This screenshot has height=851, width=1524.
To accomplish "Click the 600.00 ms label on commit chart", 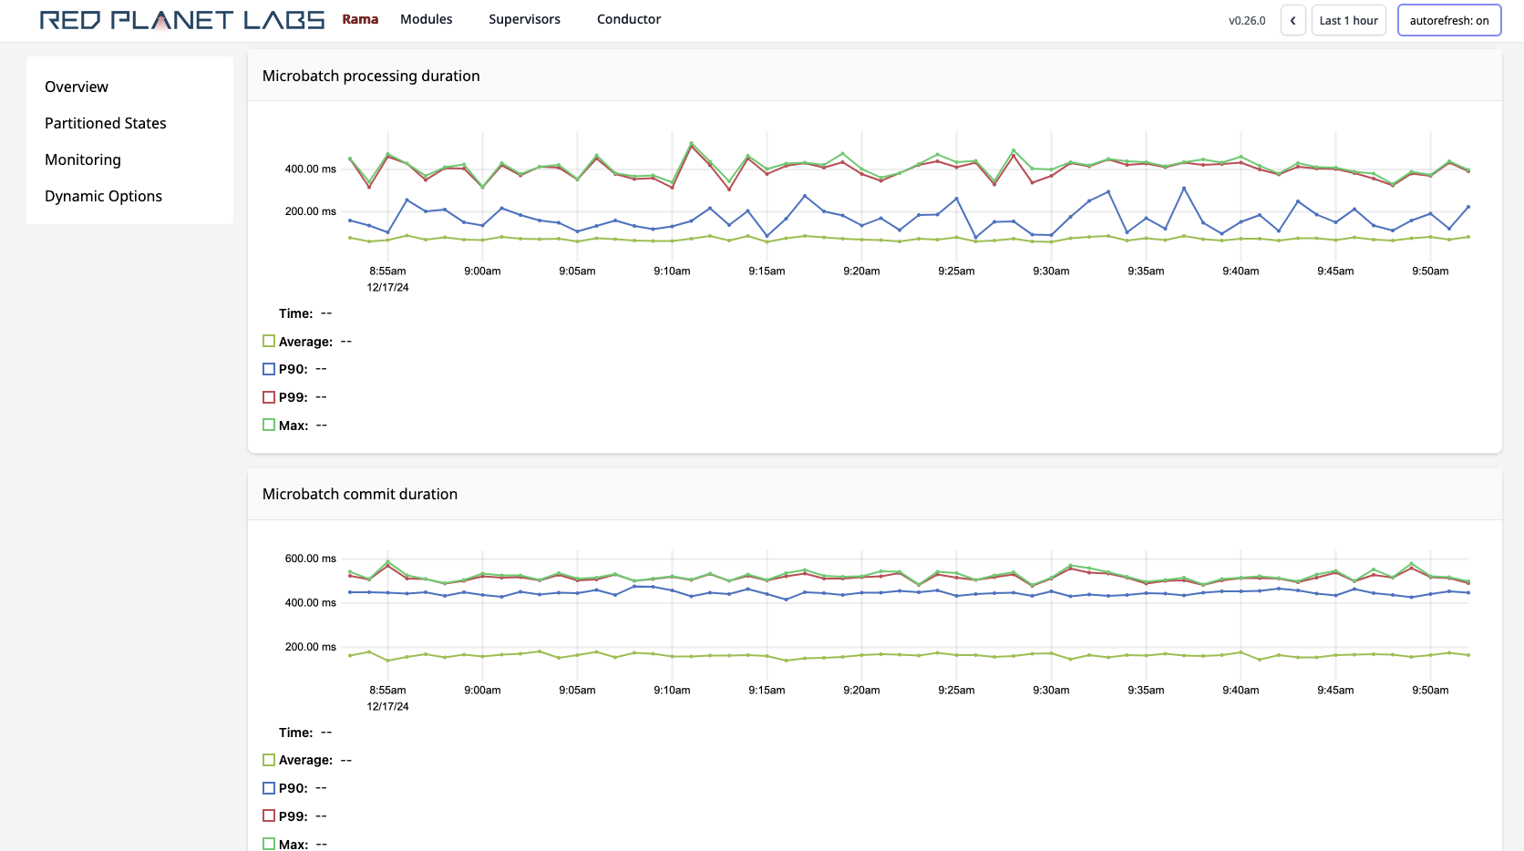I will click(x=310, y=559).
